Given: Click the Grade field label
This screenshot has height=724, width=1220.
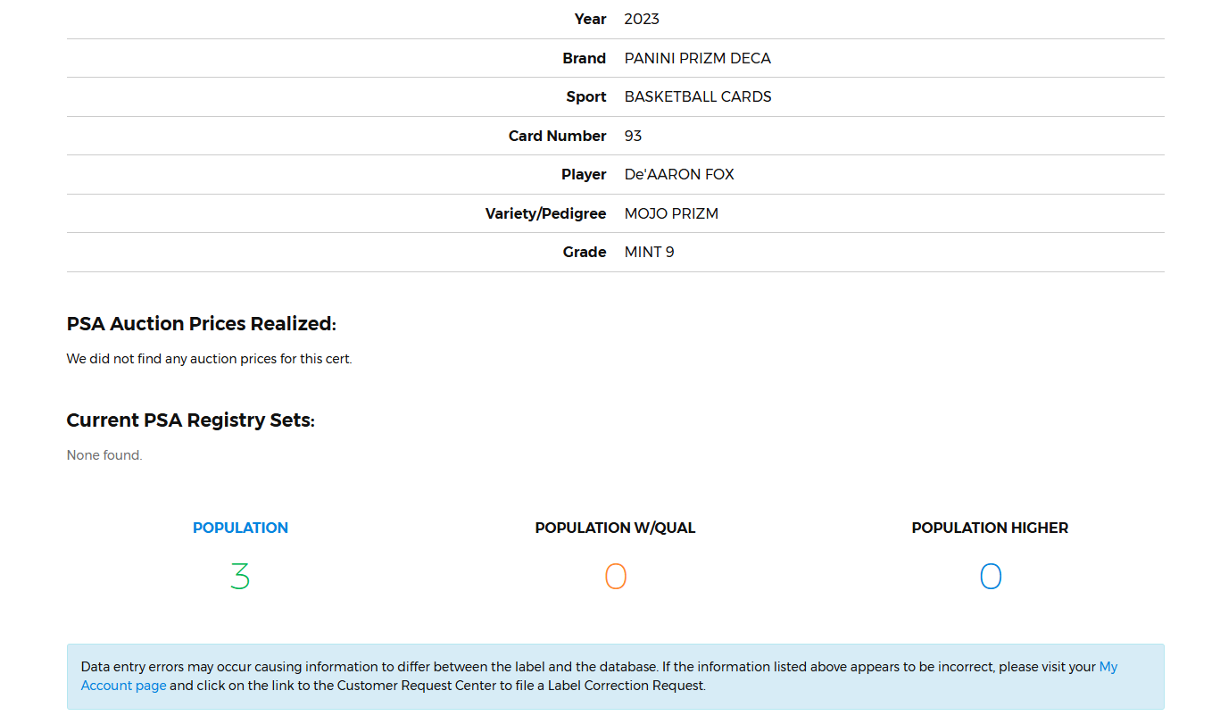Looking at the screenshot, I should (585, 252).
